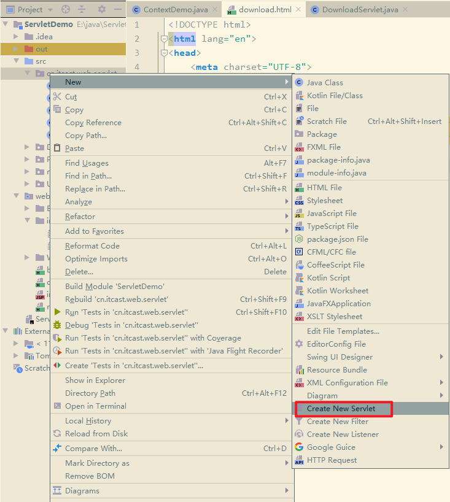Open Local History submenu
This screenshot has height=502, width=450.
pyautogui.click(x=172, y=420)
